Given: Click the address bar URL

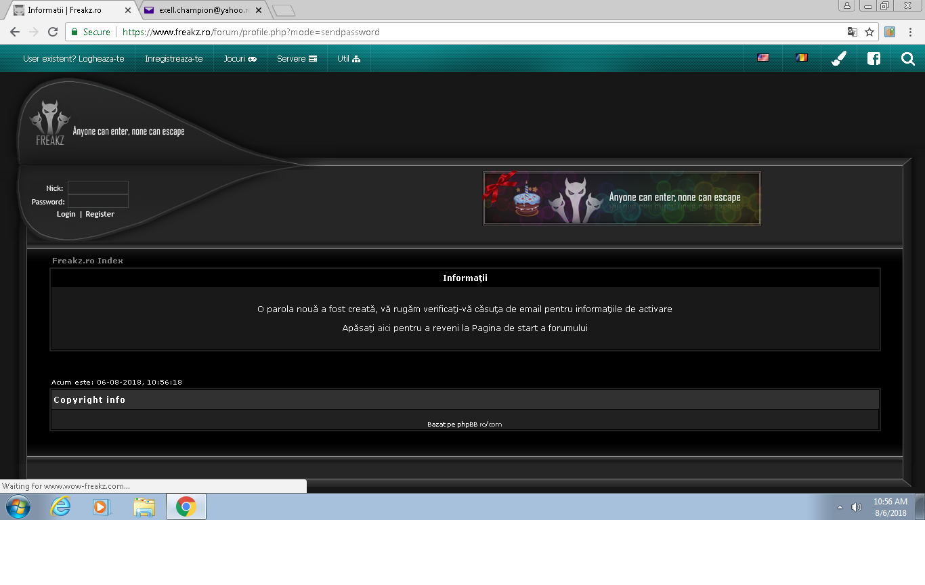Looking at the screenshot, I should (x=251, y=32).
